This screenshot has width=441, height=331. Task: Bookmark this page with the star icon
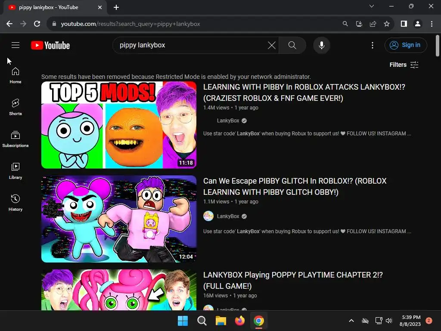(387, 24)
